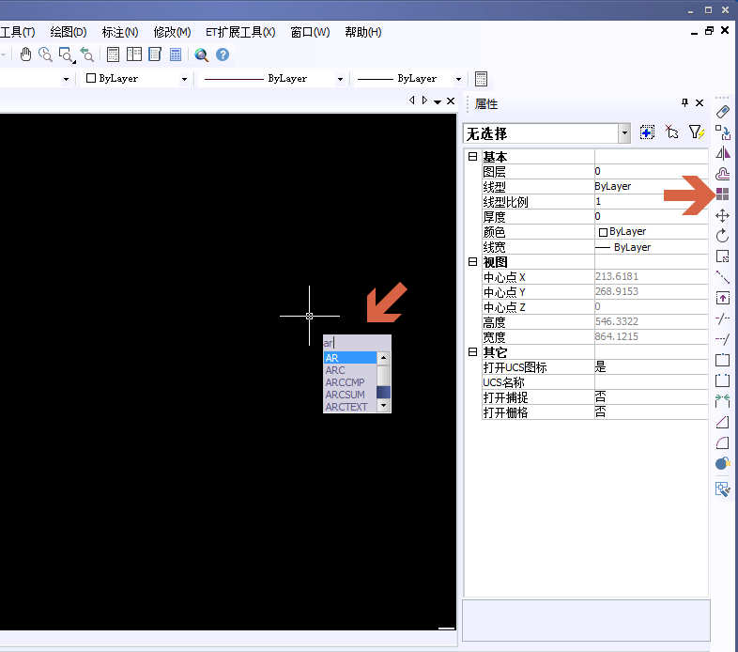Open the ET扩展工具(X) menu
The height and width of the screenshot is (652, 738).
(240, 32)
